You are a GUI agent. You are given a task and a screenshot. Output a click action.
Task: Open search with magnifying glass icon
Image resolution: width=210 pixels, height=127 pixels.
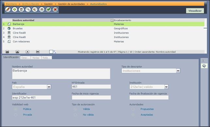(x=28, y=9)
